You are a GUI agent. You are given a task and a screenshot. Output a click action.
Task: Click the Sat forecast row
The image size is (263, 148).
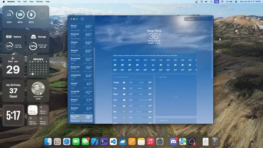(132, 111)
